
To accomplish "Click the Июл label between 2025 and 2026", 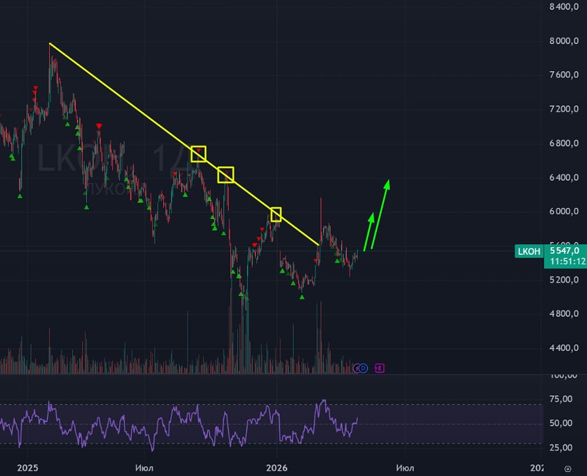I will coord(144,468).
